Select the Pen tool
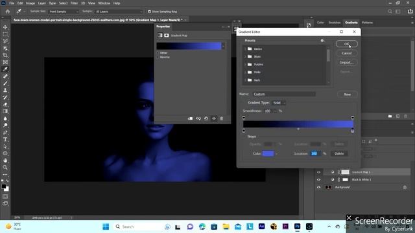The image size is (415, 233). 5,132
